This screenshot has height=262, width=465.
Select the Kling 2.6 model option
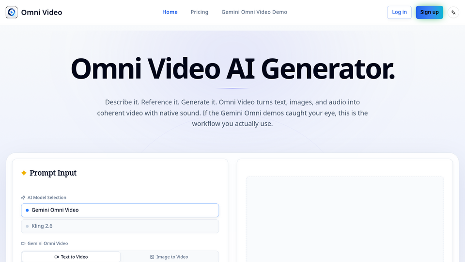[120, 227]
